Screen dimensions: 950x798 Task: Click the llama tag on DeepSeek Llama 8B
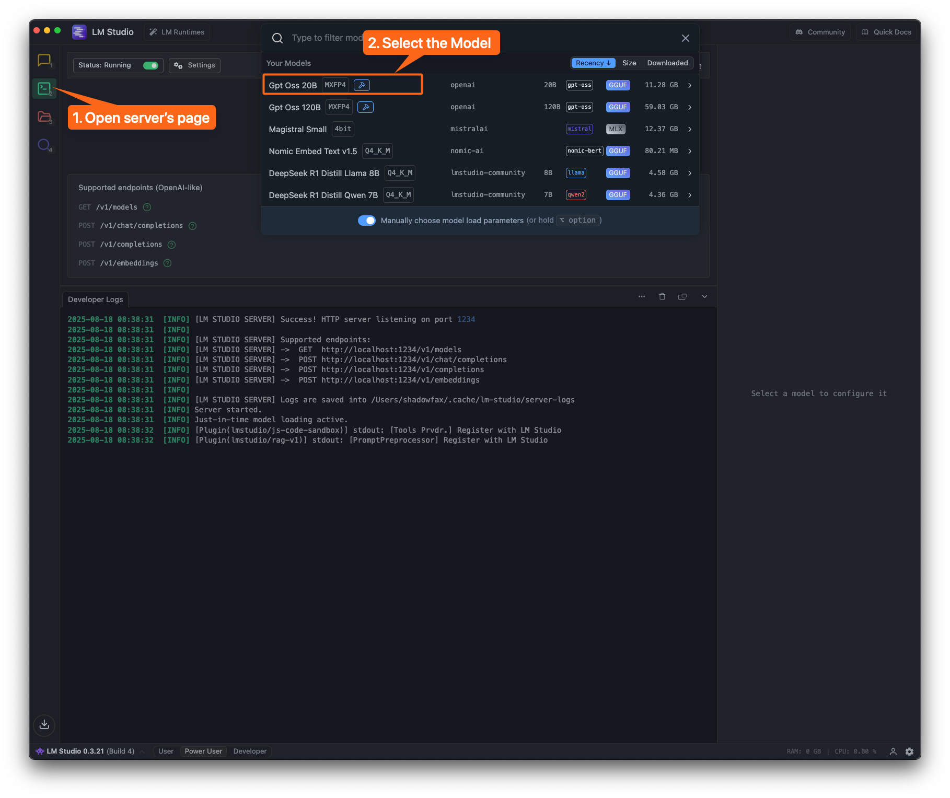pos(576,173)
